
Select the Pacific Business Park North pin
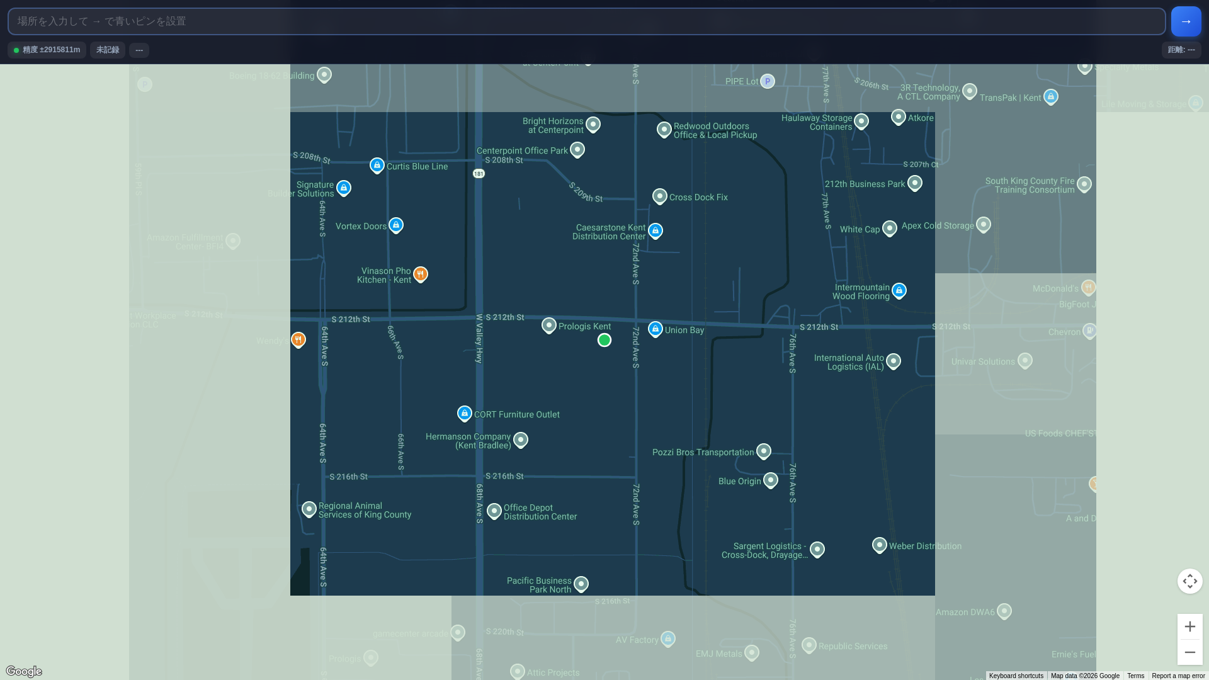coord(581,584)
